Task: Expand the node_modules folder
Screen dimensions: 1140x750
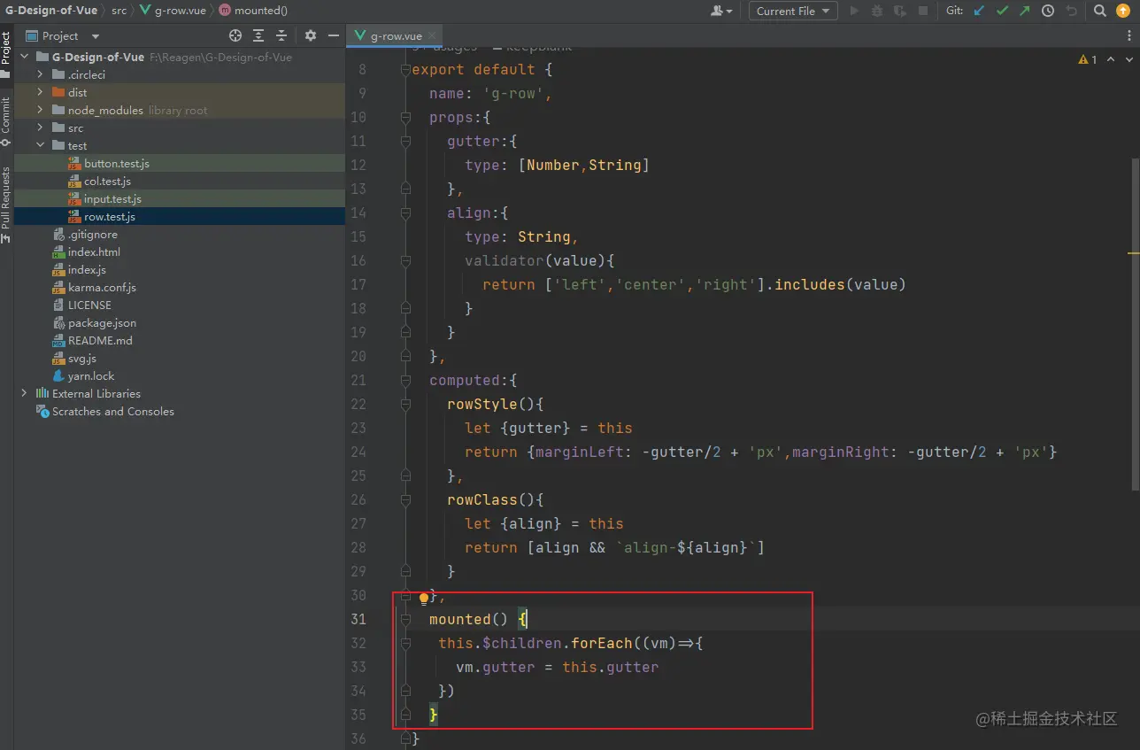Action: pos(40,110)
